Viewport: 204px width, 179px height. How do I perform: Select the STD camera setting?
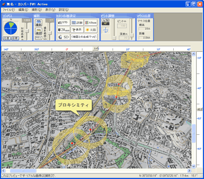click(63, 23)
